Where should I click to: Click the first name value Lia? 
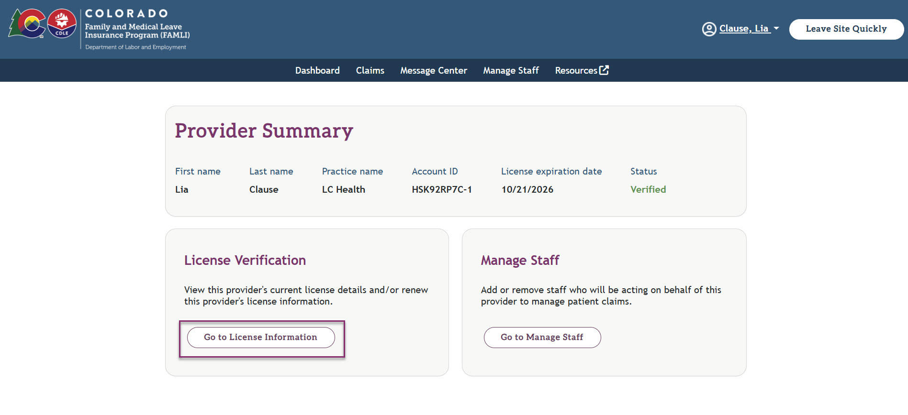(x=182, y=189)
